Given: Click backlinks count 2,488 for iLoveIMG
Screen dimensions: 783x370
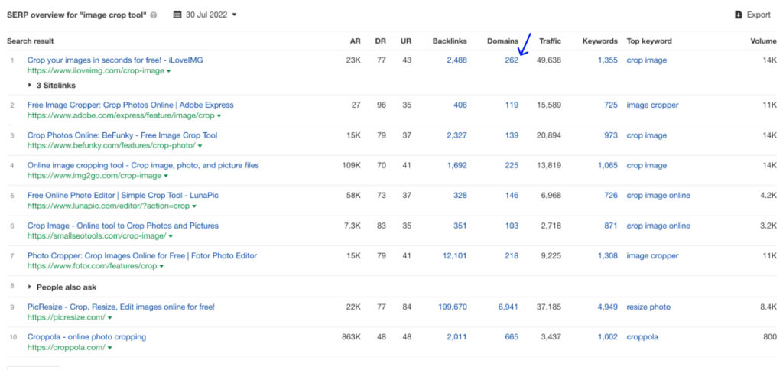Looking at the screenshot, I should tap(457, 60).
